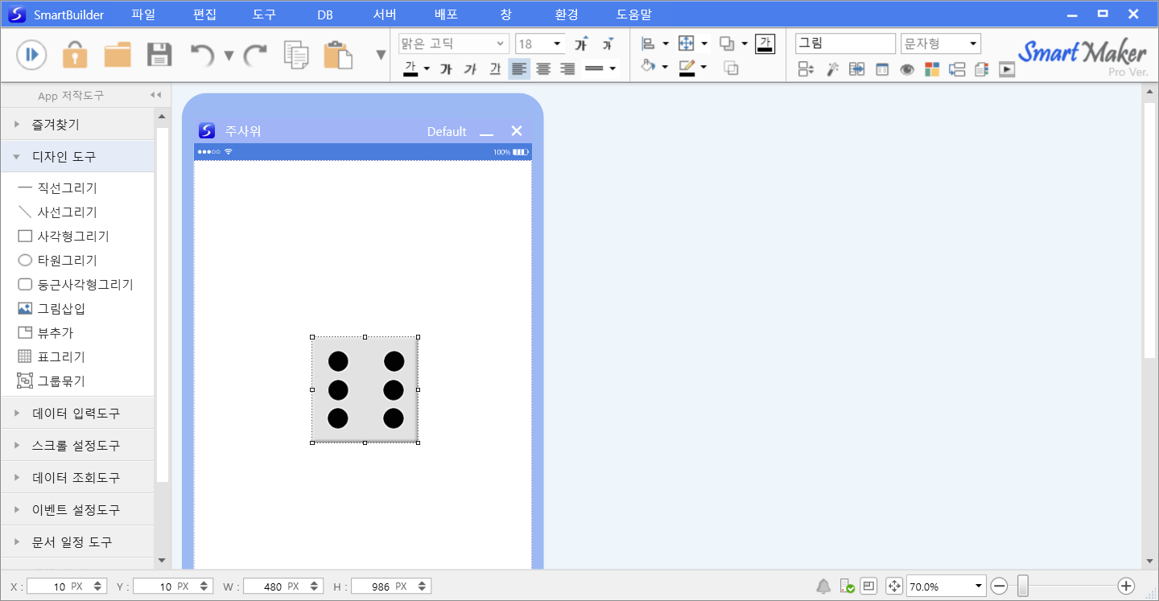Toggle italic text formatting

471,69
